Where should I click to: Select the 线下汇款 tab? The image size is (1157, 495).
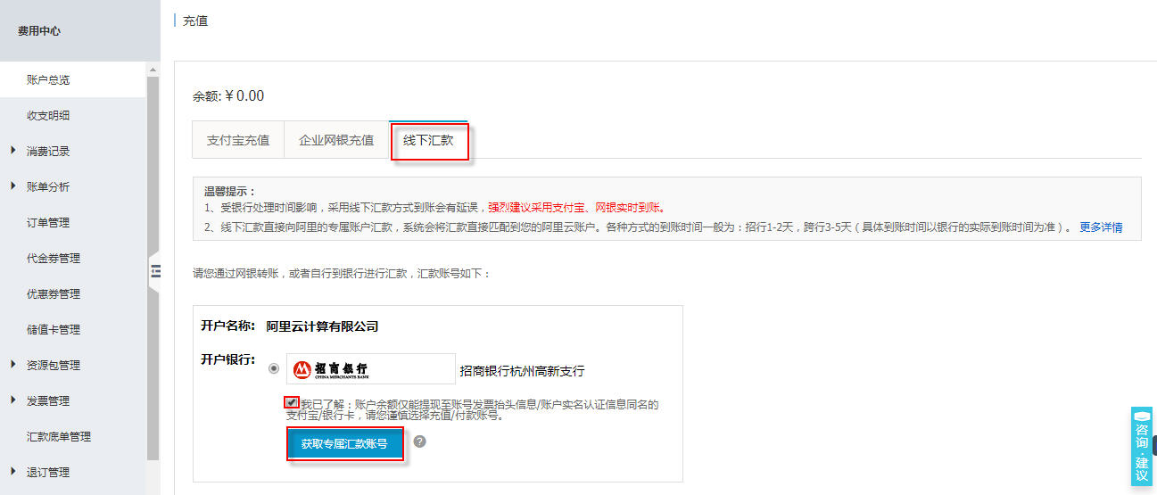click(x=428, y=140)
